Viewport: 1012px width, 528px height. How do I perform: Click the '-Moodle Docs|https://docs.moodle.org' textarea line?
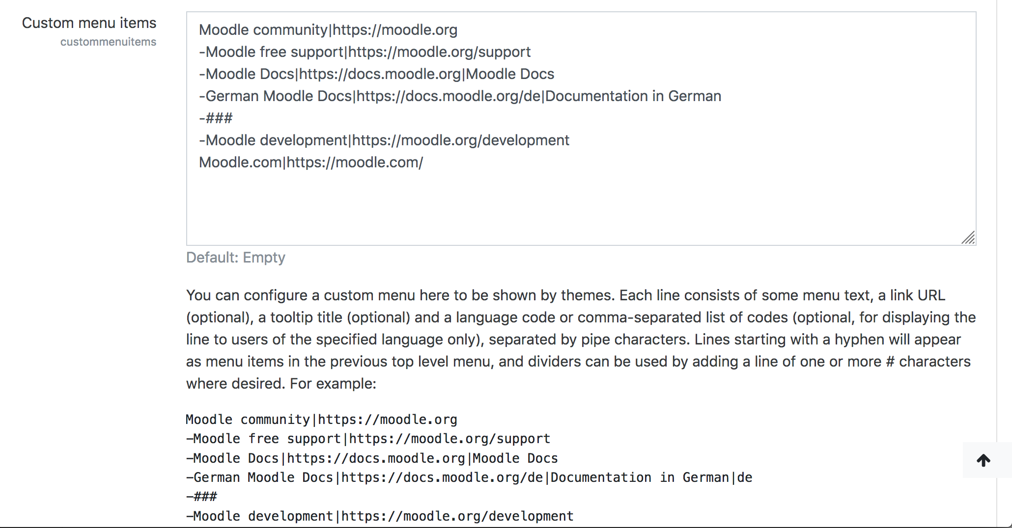[x=377, y=74]
